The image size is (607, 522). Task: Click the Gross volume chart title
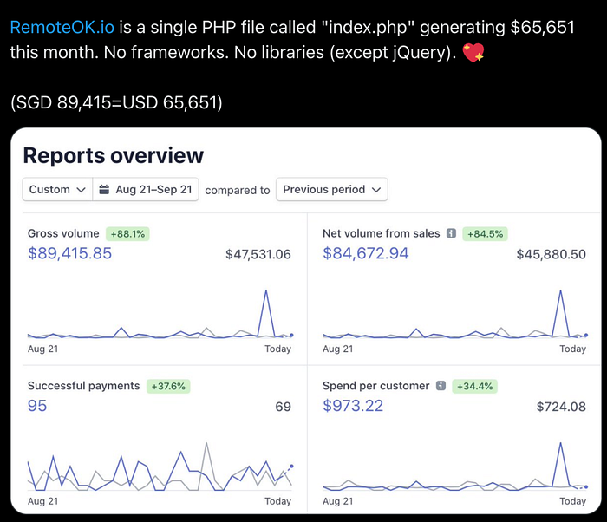click(63, 233)
